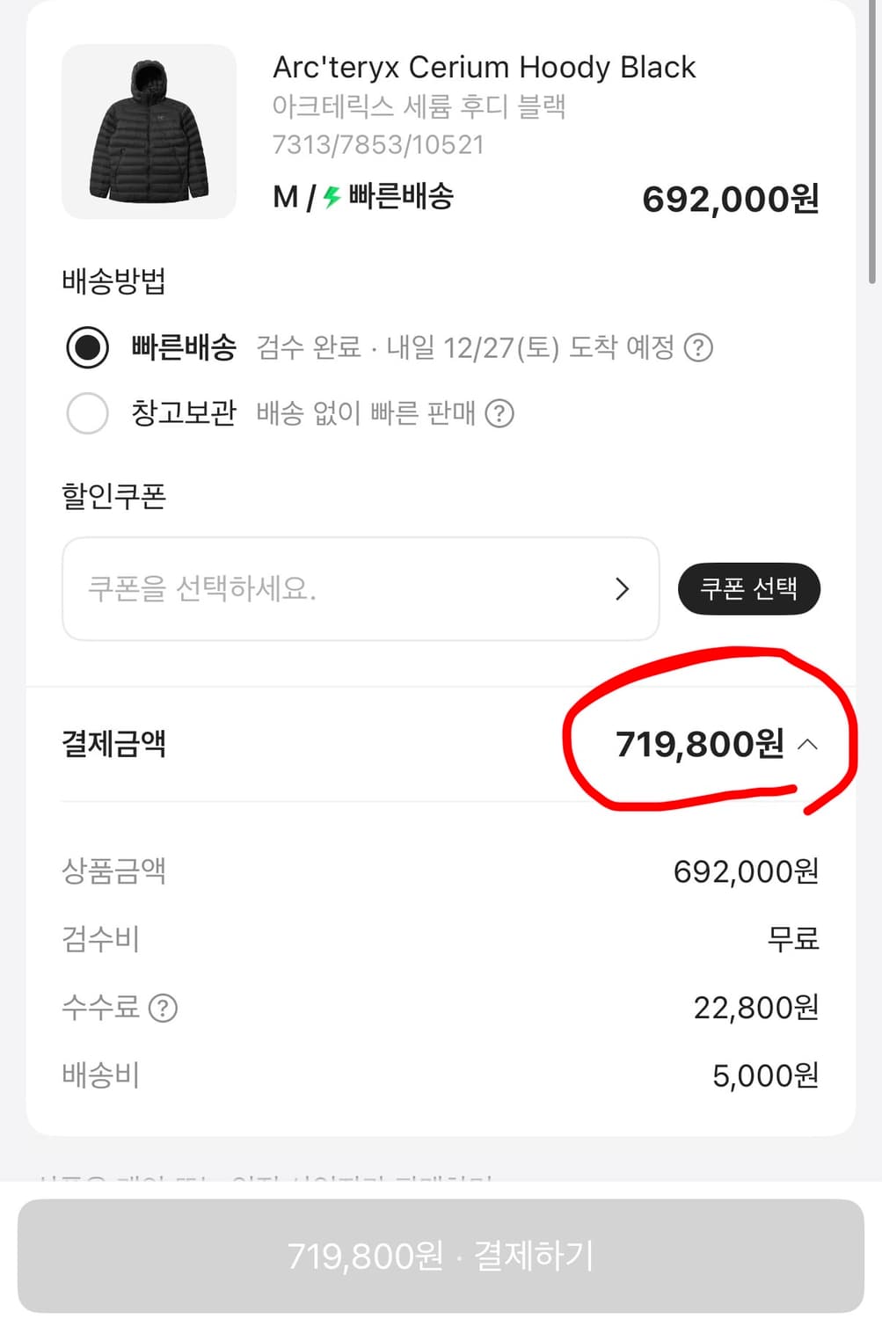Tap the green lightning bolt fast-delivery icon

pyautogui.click(x=332, y=197)
